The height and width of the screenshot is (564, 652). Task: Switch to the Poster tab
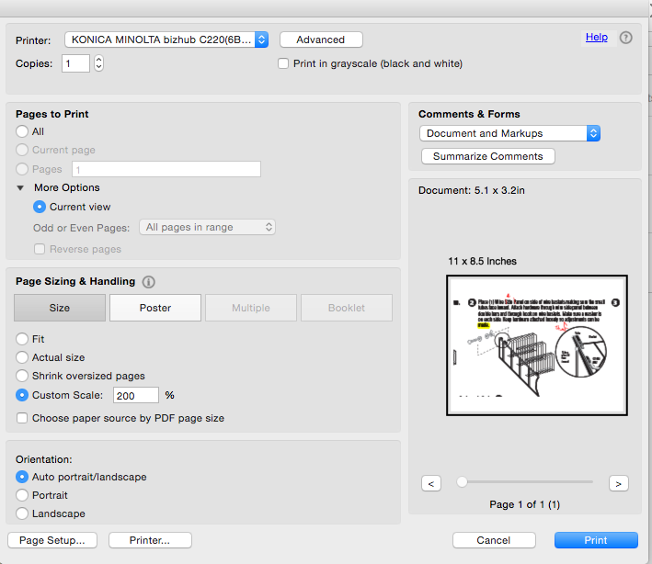(x=155, y=308)
